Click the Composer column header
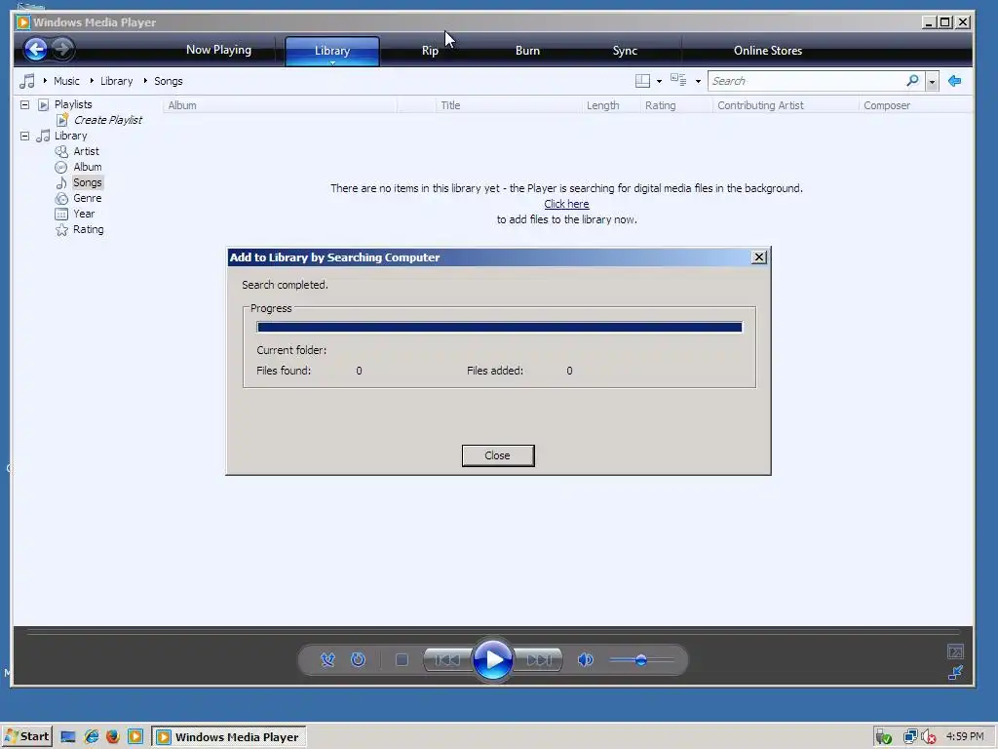 click(x=914, y=105)
